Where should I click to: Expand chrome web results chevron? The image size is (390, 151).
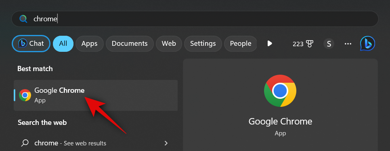pyautogui.click(x=166, y=143)
